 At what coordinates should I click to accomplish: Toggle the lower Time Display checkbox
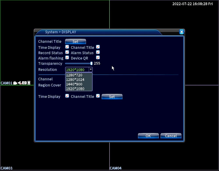(67, 96)
